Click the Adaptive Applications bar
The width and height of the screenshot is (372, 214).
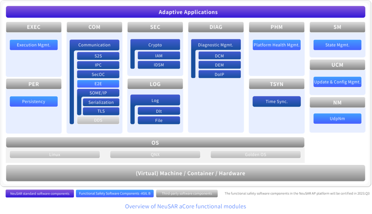[186, 12]
